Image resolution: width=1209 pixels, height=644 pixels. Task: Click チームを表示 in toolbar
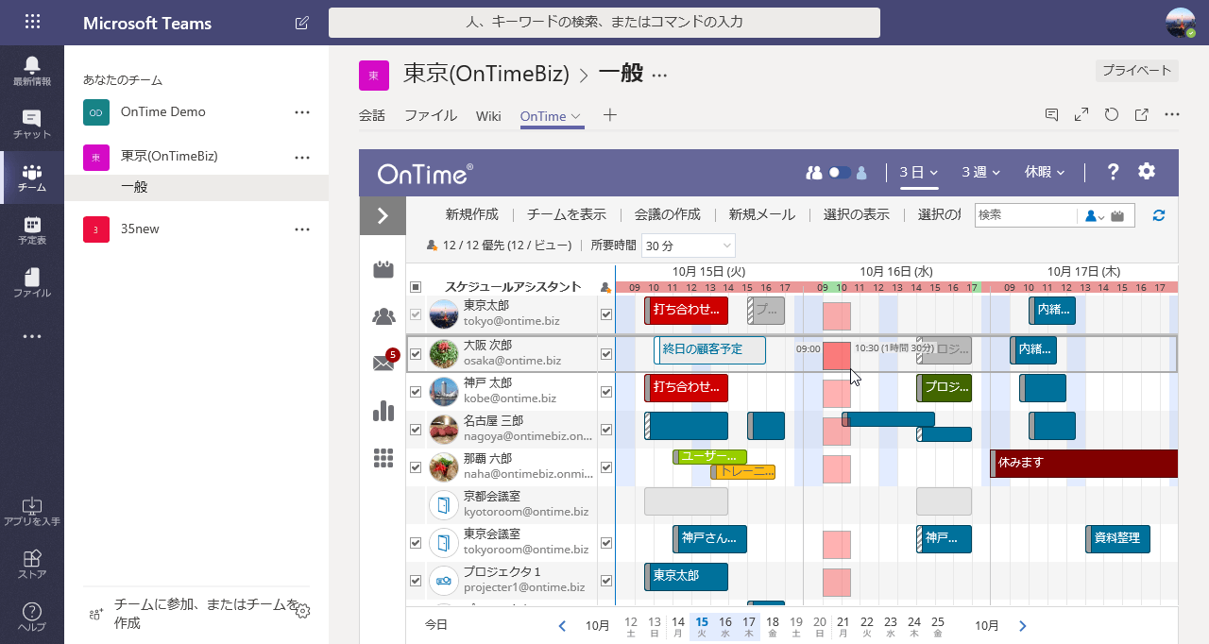(567, 214)
